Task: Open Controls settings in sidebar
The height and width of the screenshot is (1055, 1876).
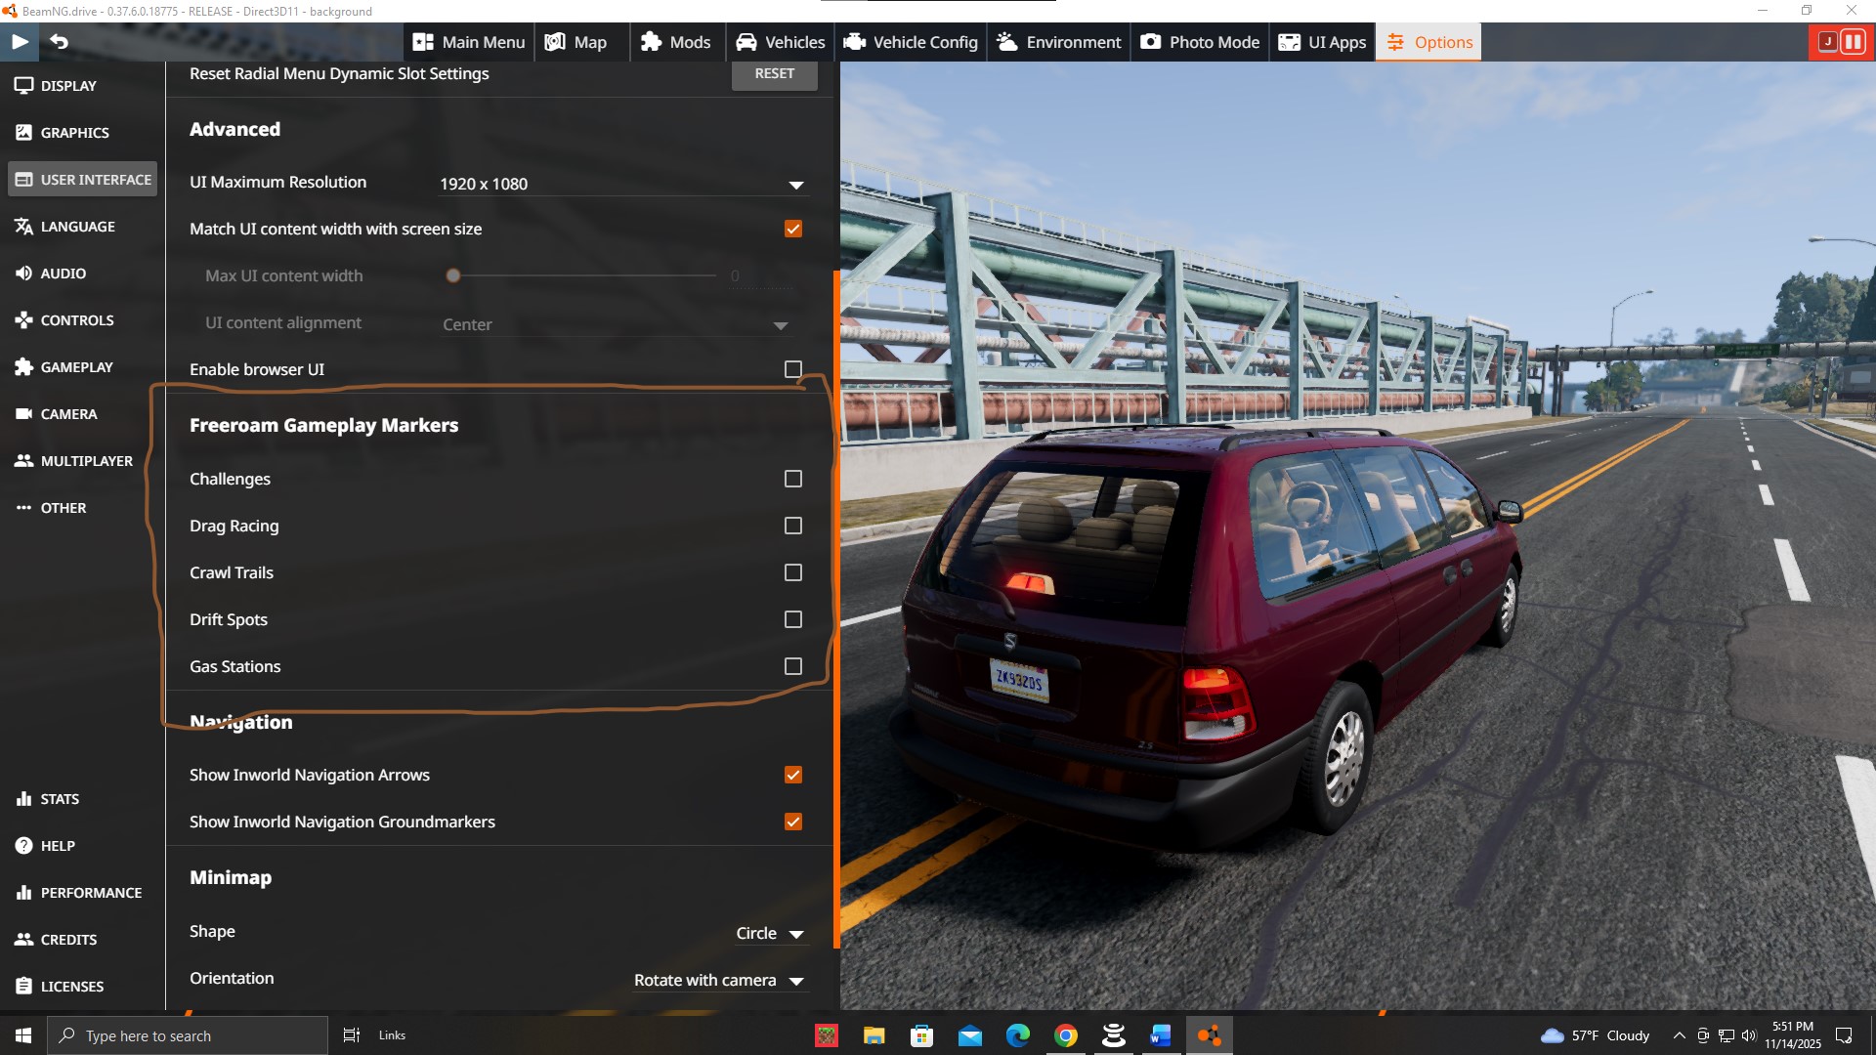Action: point(77,320)
